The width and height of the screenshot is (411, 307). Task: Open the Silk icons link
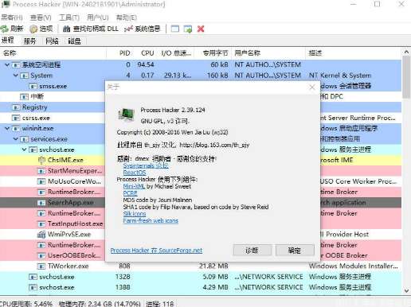click(x=135, y=214)
